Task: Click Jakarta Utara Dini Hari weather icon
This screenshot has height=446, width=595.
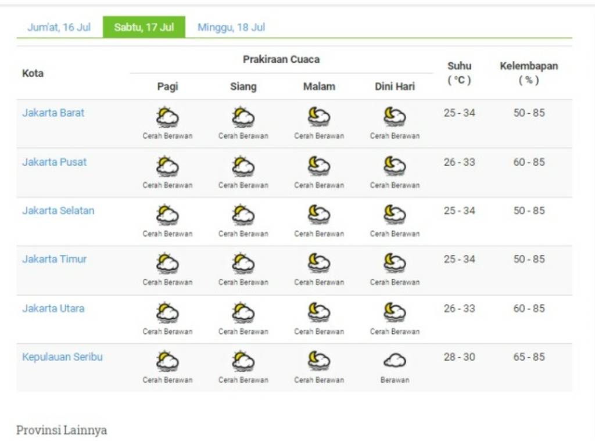Action: (395, 312)
